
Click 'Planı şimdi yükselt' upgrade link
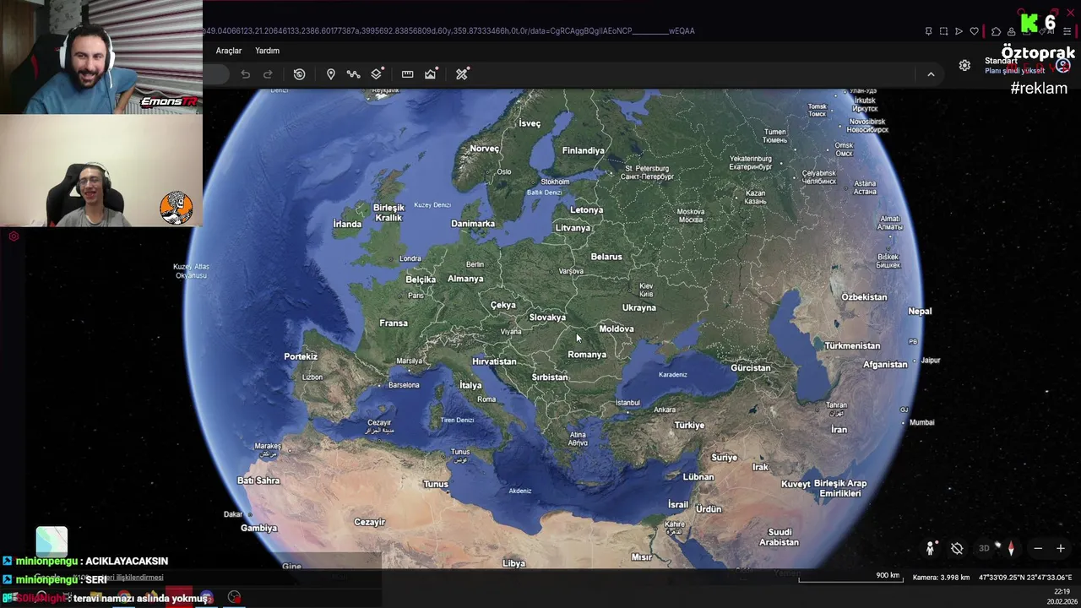point(1014,71)
